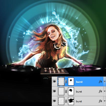The height and width of the screenshot is (106, 106).
Task: Expand the effects list on bottom burst layer
Action: (105, 101)
